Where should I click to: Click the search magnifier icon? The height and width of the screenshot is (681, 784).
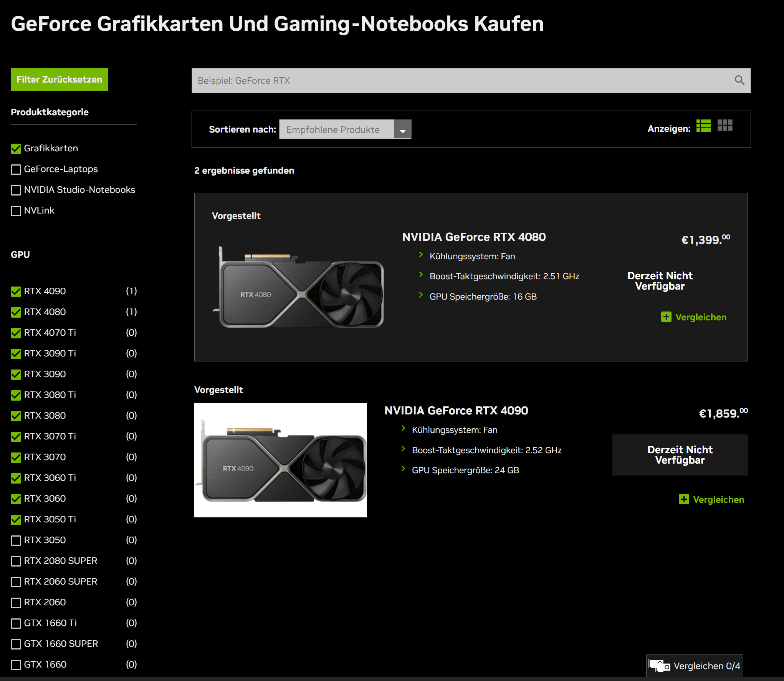pos(739,80)
